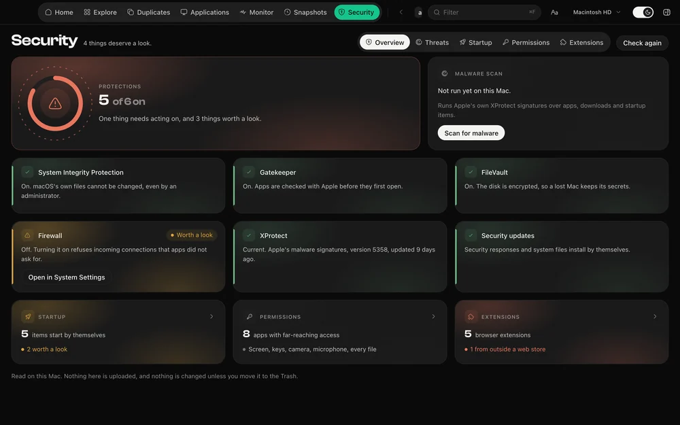680x425 pixels.
Task: Click the '5 of 6 on' protections text
Action: 122,101
